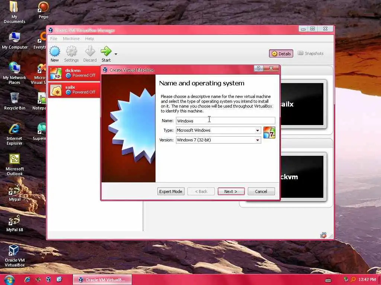The image size is (381, 285).
Task: Start the selected virtual machine with the green arrow
Action: click(x=106, y=54)
